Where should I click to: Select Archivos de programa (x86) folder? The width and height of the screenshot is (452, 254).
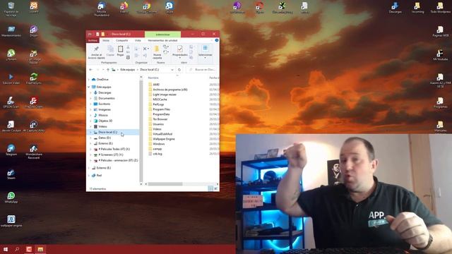(x=170, y=90)
